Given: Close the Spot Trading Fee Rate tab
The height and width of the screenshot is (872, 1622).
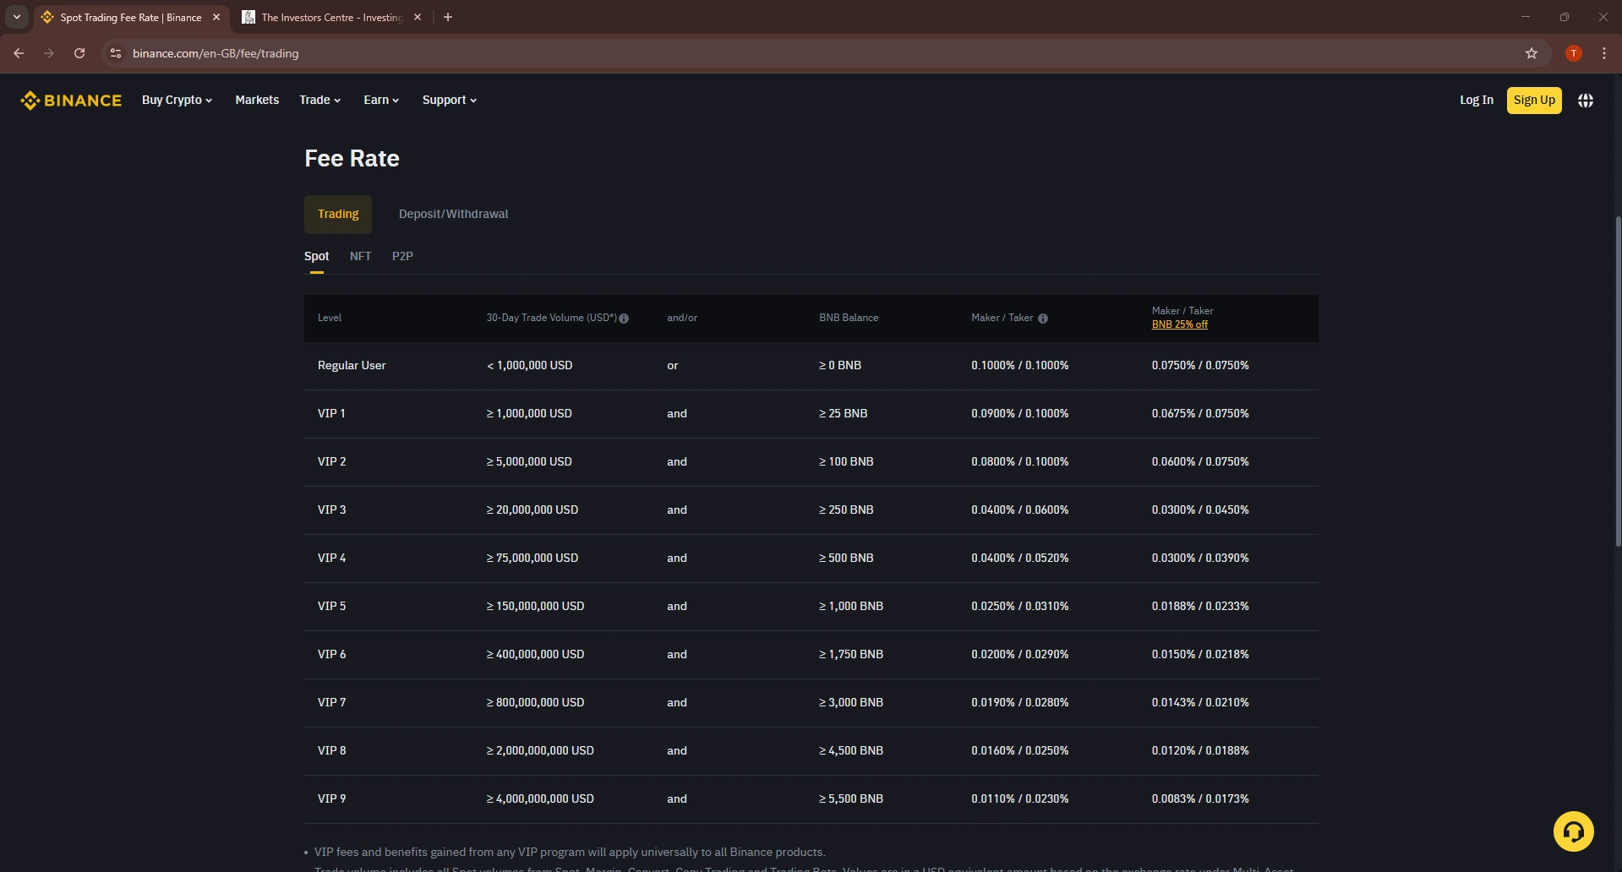Looking at the screenshot, I should tap(216, 17).
